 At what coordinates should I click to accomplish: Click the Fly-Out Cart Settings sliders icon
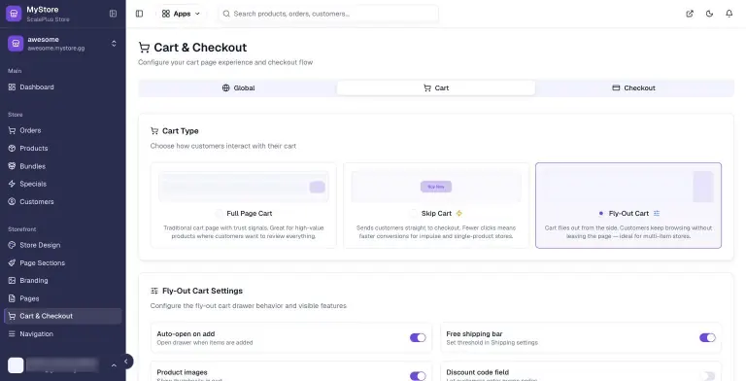[154, 291]
